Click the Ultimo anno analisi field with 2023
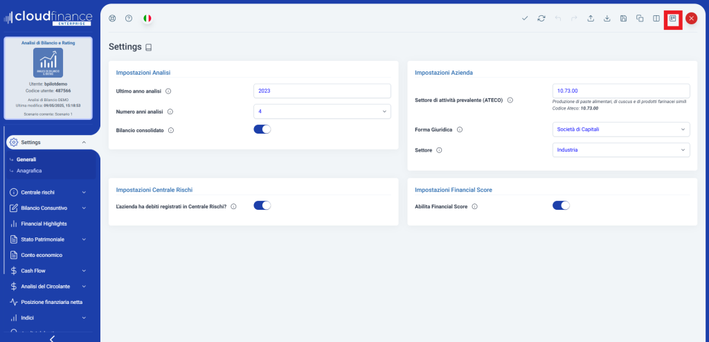The height and width of the screenshot is (342, 709). point(323,91)
